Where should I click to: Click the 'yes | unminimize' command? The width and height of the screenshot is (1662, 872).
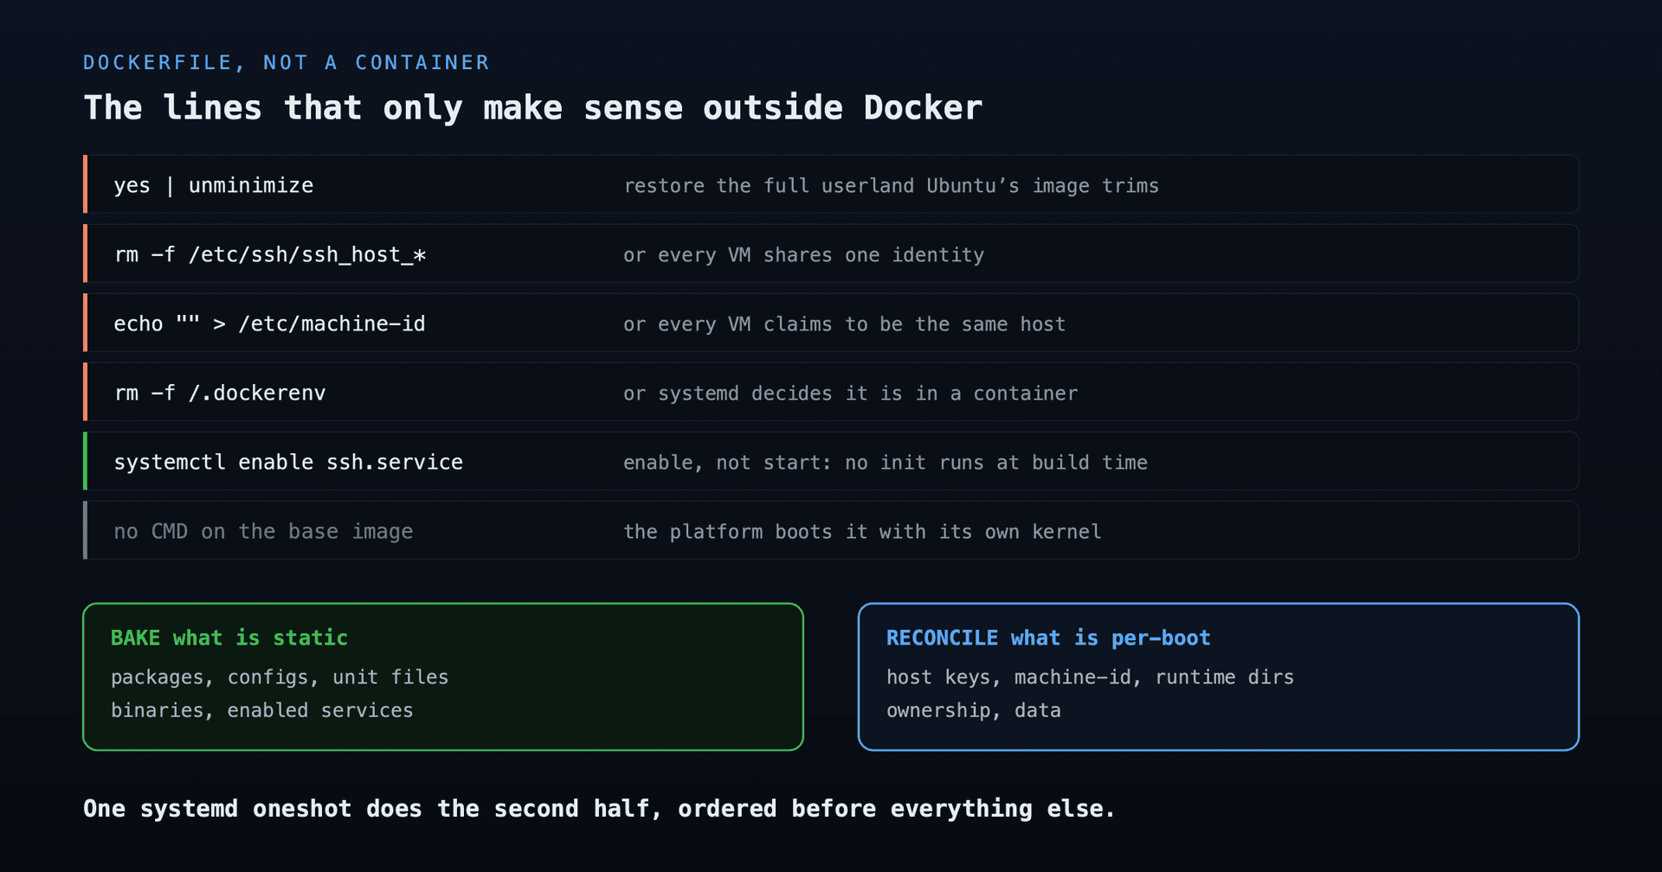(x=214, y=185)
